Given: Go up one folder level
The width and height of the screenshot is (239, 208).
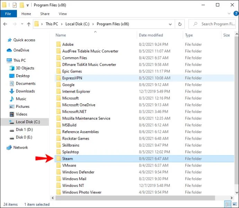Looking at the screenshot, I should [x=29, y=24].
